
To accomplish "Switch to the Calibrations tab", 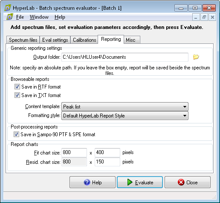I will tap(84, 40).
